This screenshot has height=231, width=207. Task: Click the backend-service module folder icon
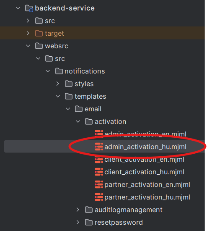click(29, 8)
